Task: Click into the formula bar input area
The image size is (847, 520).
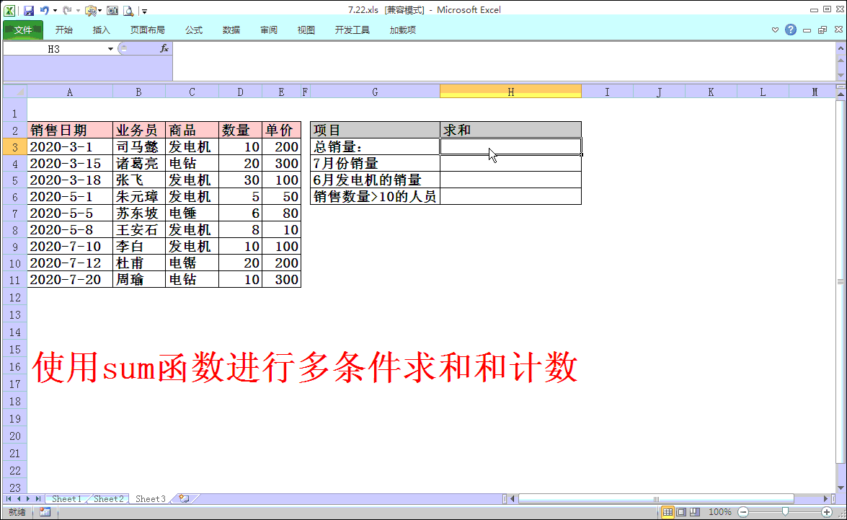Action: click(503, 61)
